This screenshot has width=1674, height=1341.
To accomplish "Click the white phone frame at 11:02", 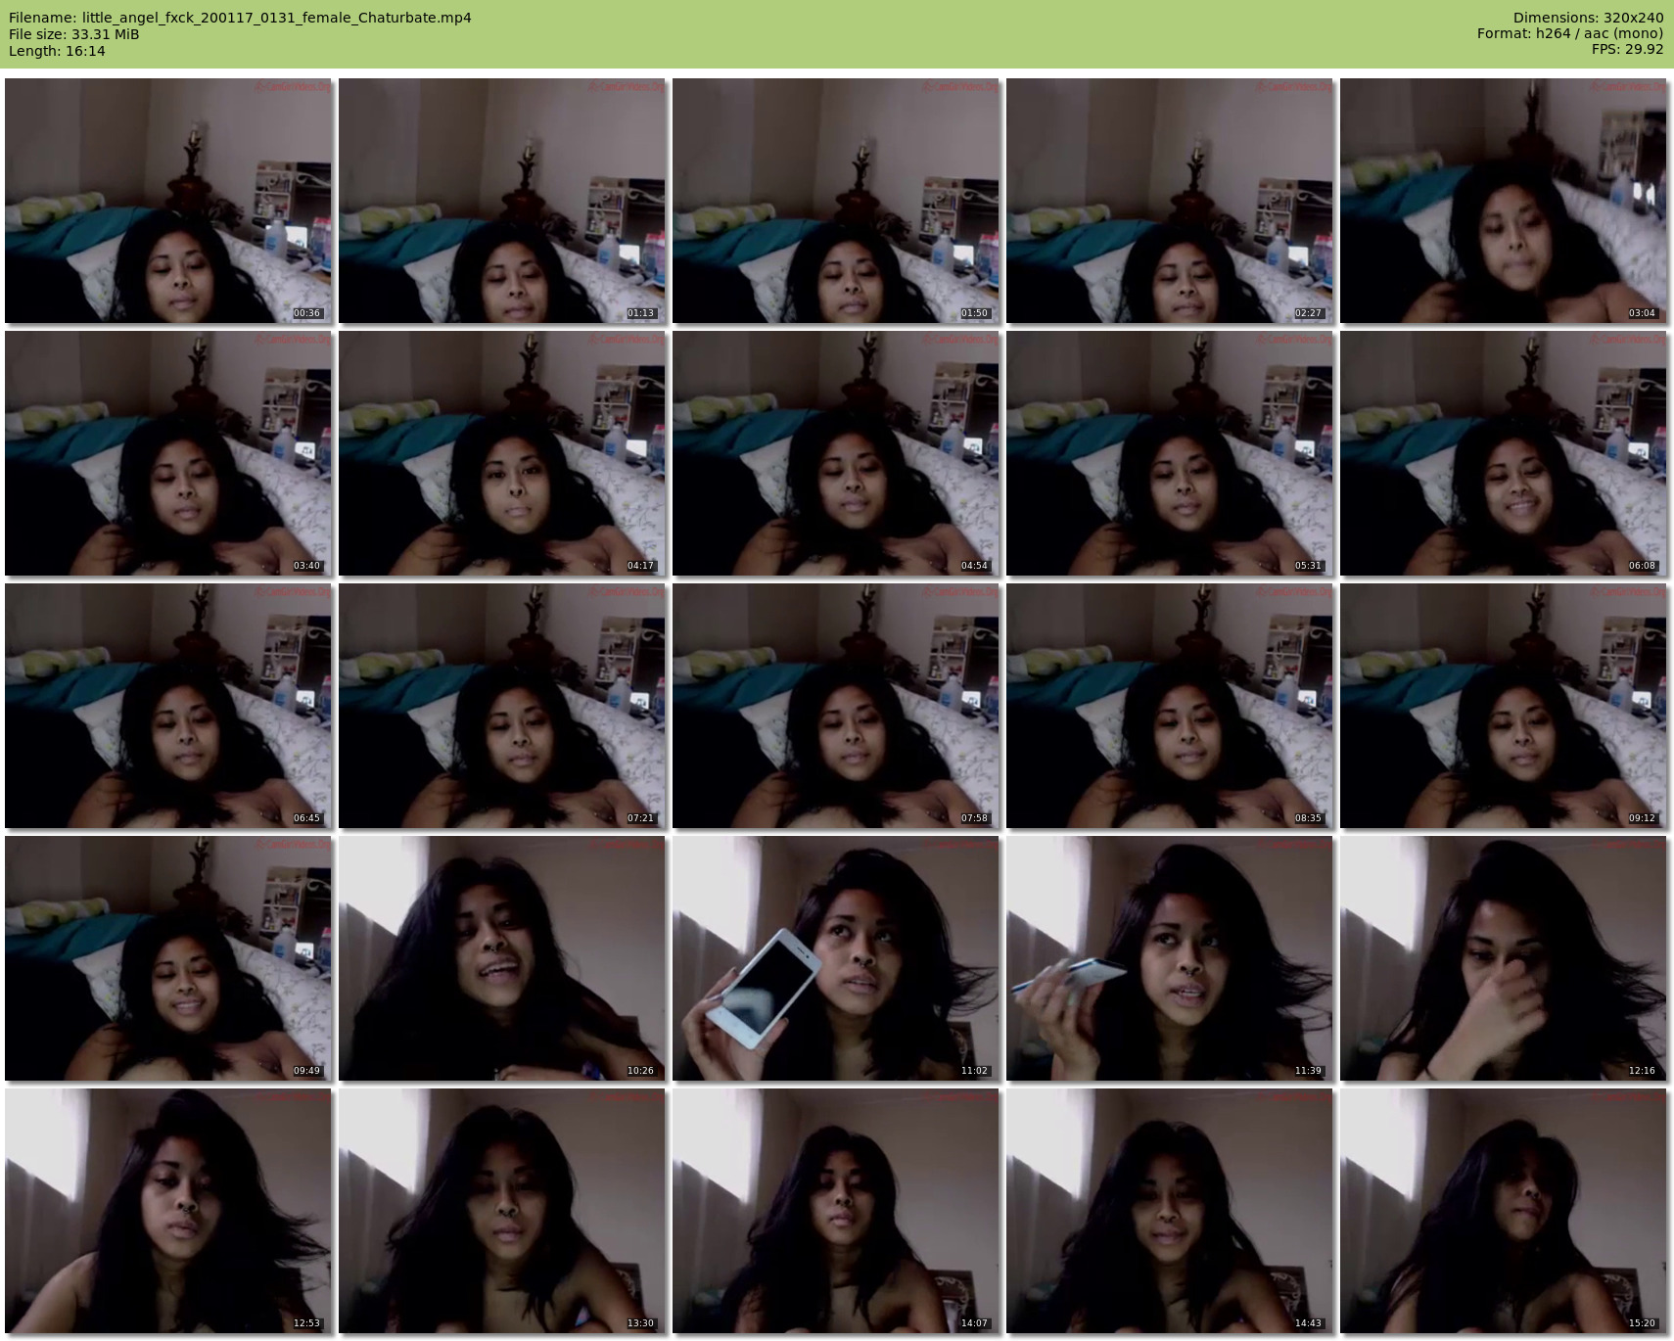I will pos(836,958).
